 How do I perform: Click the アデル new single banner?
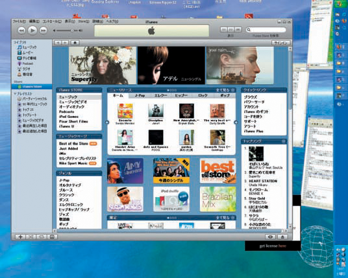tap(171, 65)
